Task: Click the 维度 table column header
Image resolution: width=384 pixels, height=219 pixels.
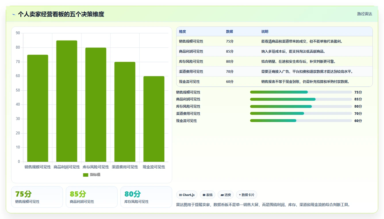Action: tap(183, 32)
